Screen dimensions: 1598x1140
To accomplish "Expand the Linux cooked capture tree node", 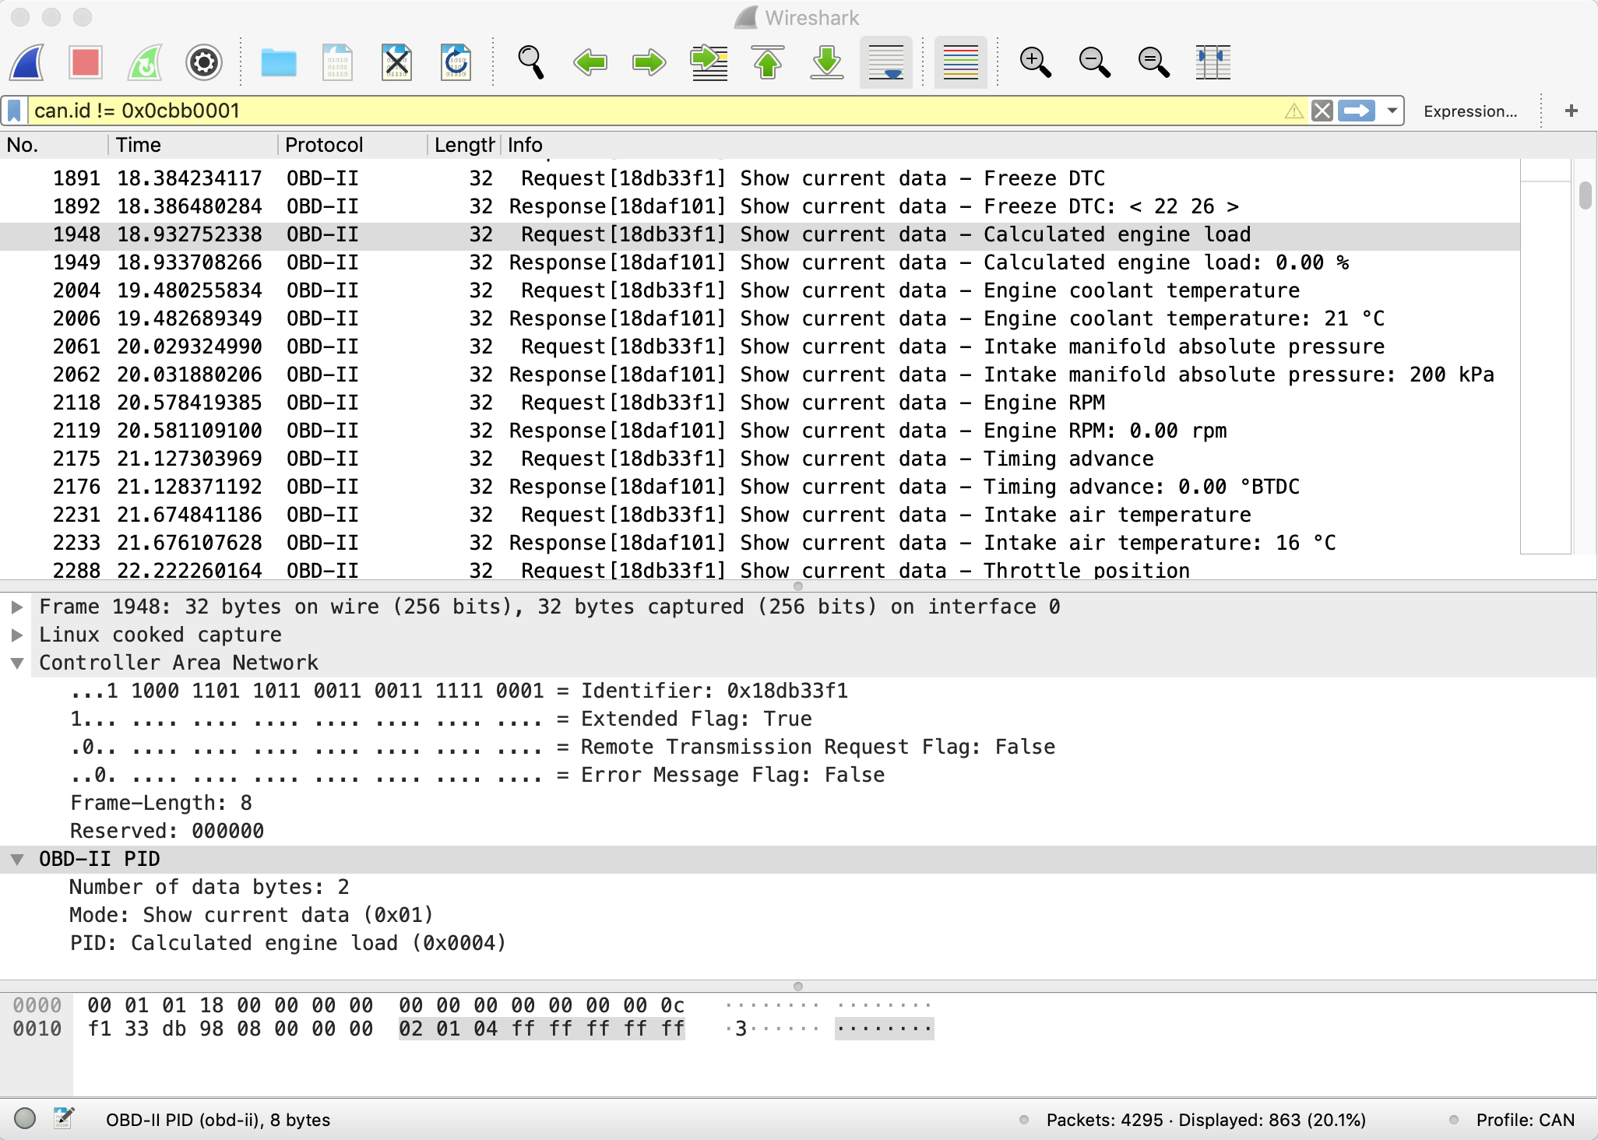I will (17, 634).
